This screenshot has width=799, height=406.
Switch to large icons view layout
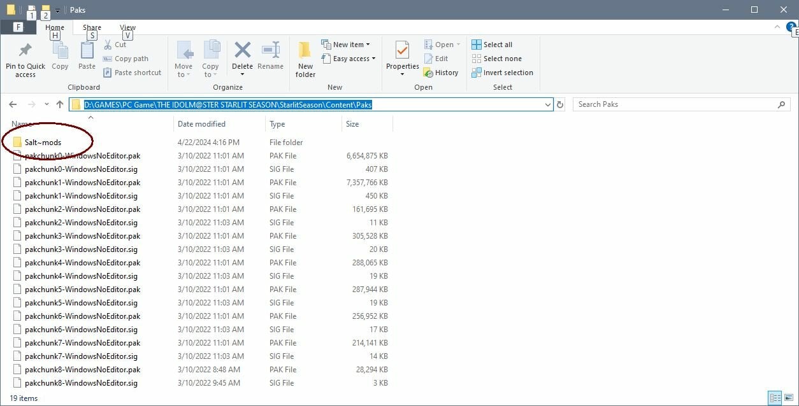789,398
